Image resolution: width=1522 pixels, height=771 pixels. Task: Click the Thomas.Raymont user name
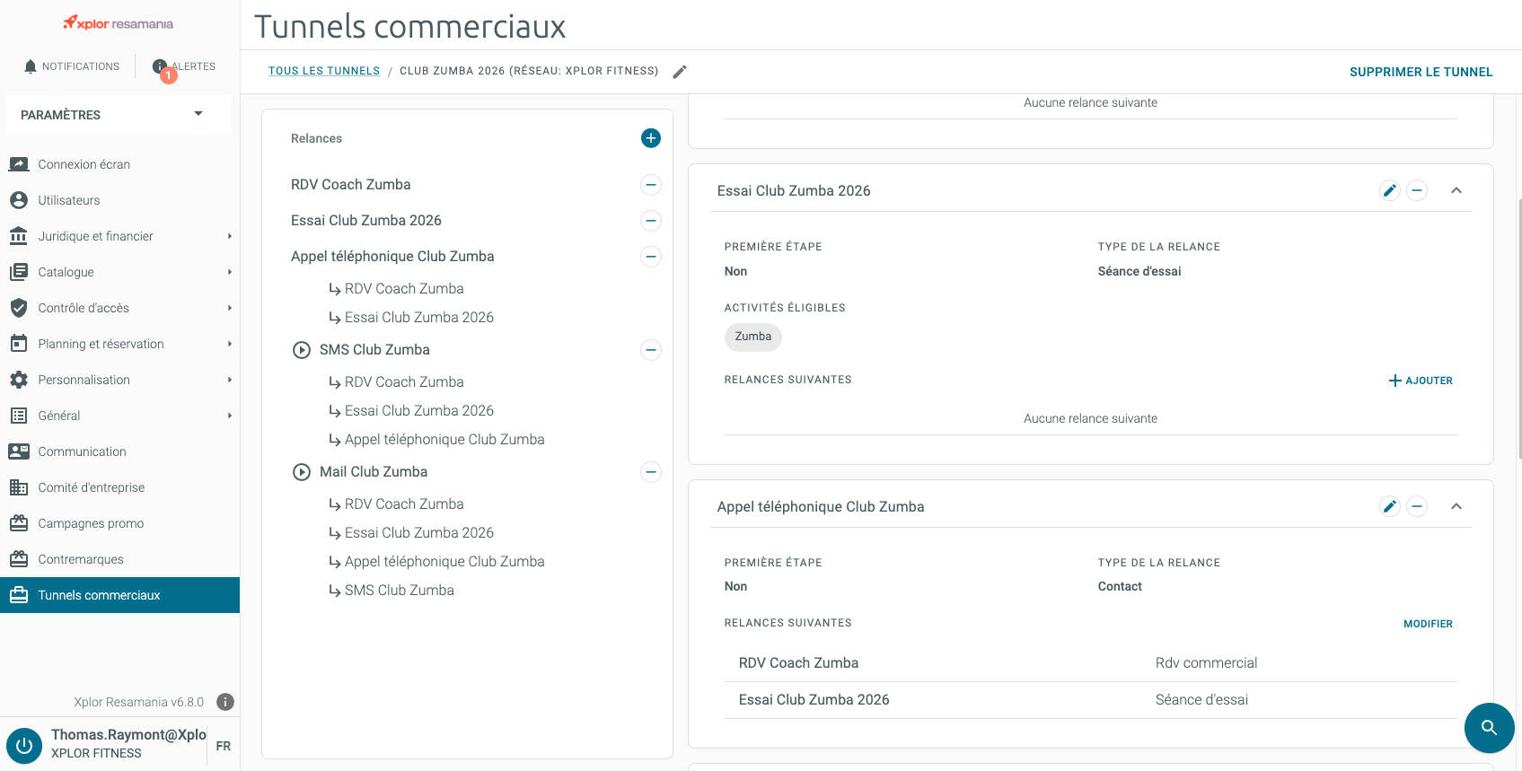tap(128, 734)
